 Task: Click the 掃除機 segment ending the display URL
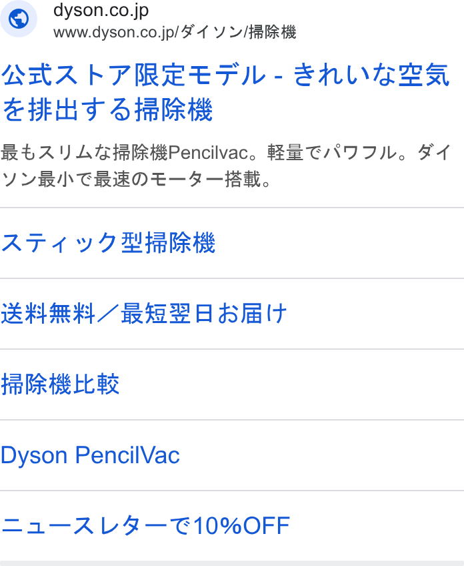coord(272,32)
